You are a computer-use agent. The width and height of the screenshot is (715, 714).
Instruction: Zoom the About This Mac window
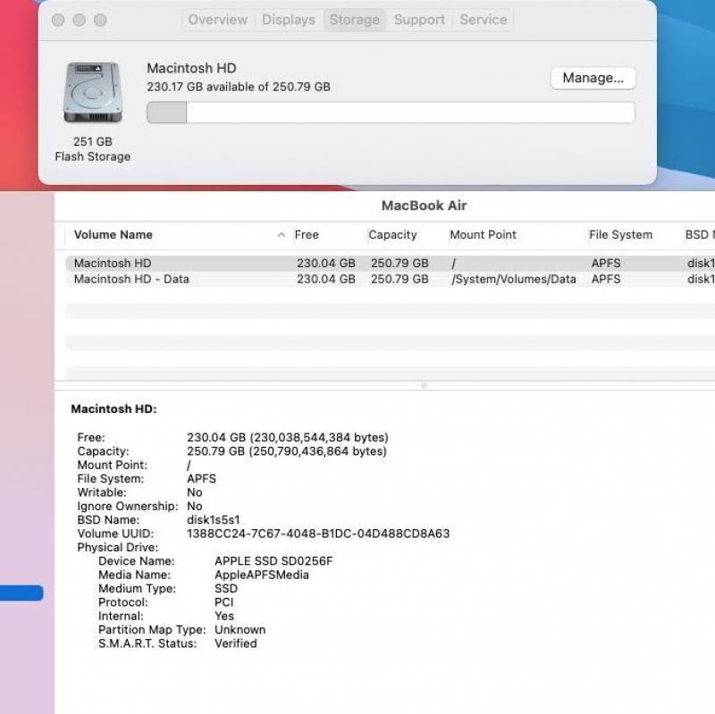(x=100, y=20)
